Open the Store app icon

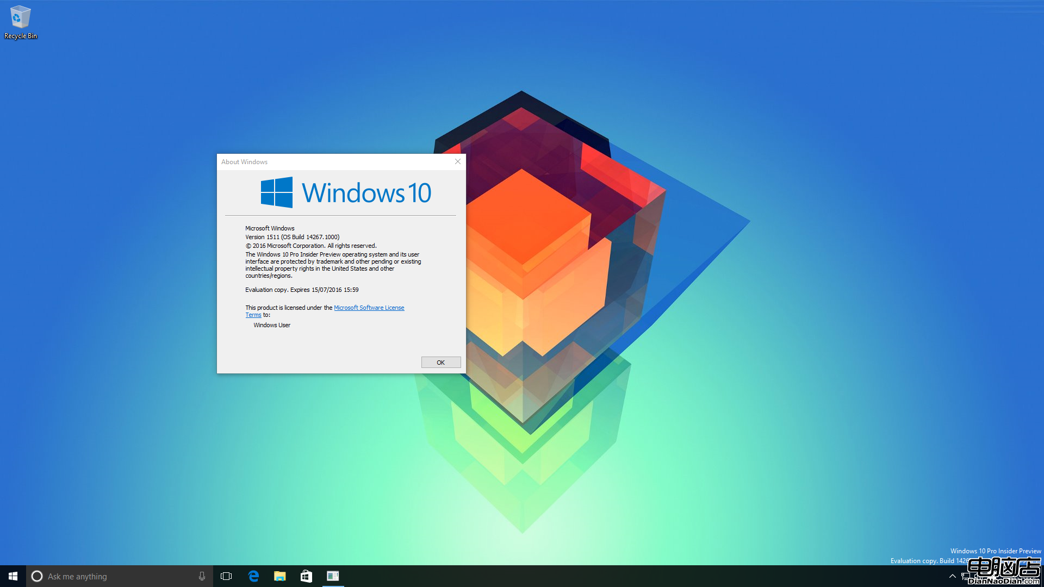pos(306,576)
